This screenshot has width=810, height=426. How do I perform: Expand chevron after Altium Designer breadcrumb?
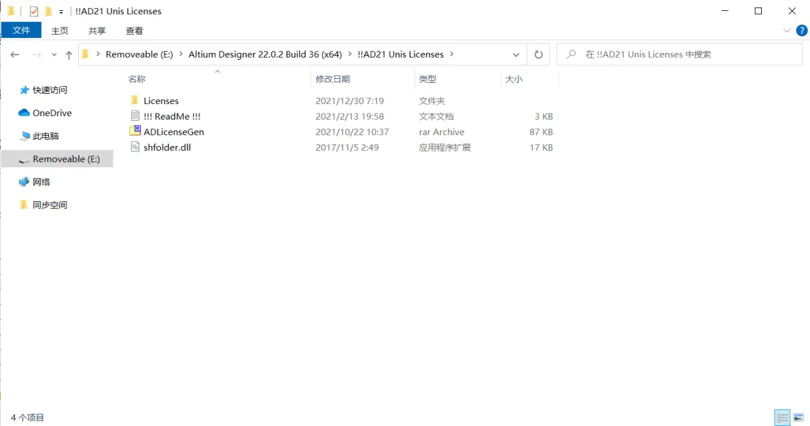pyautogui.click(x=350, y=54)
